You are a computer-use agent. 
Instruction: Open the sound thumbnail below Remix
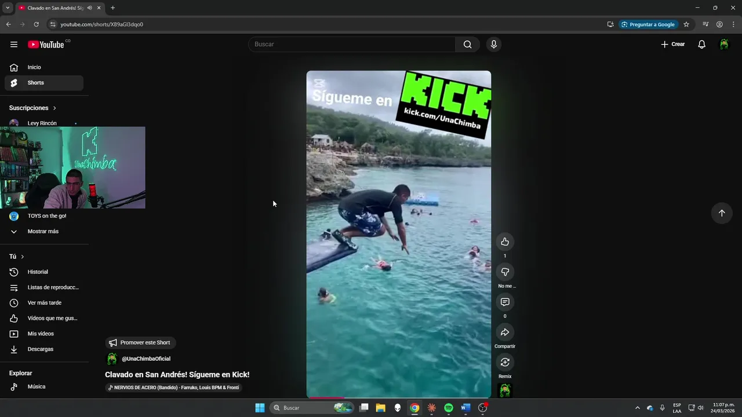tap(505, 390)
